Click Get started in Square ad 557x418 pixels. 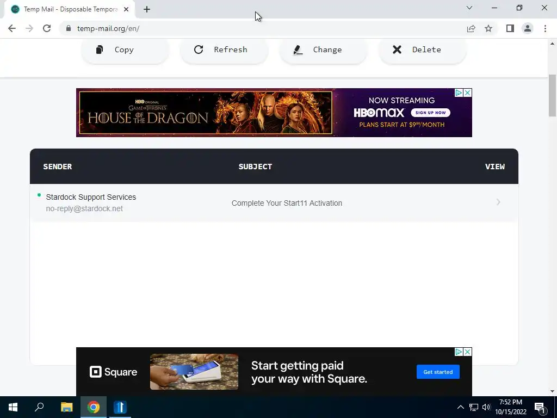438,372
